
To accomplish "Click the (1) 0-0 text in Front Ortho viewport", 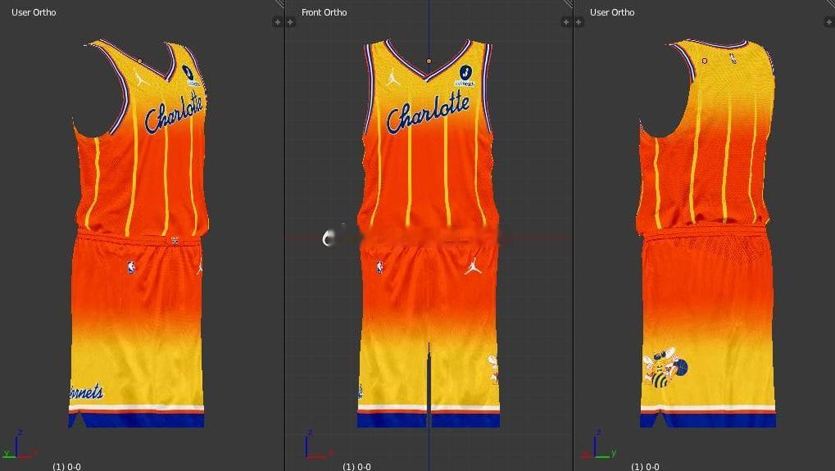I will click(x=356, y=467).
